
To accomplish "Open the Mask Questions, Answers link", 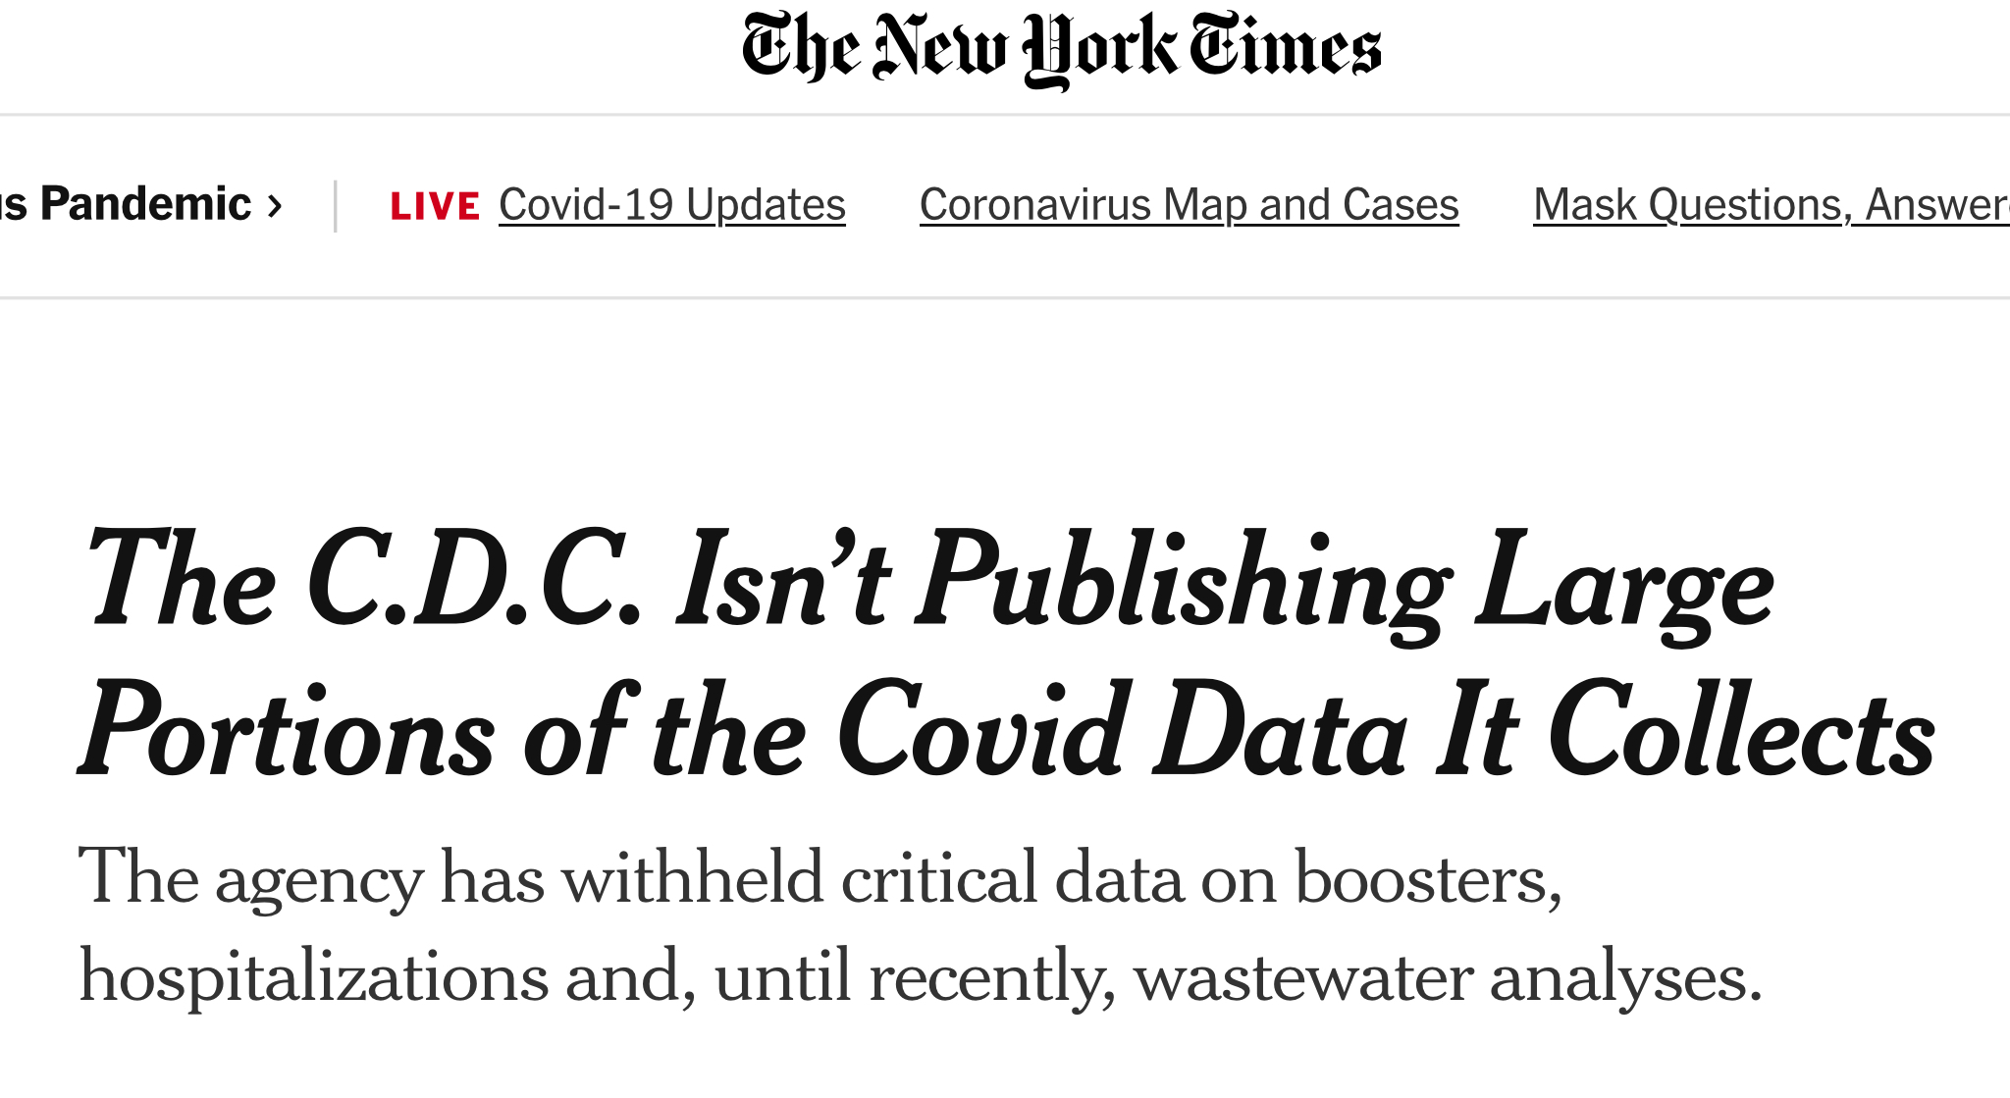I will (x=1772, y=205).
